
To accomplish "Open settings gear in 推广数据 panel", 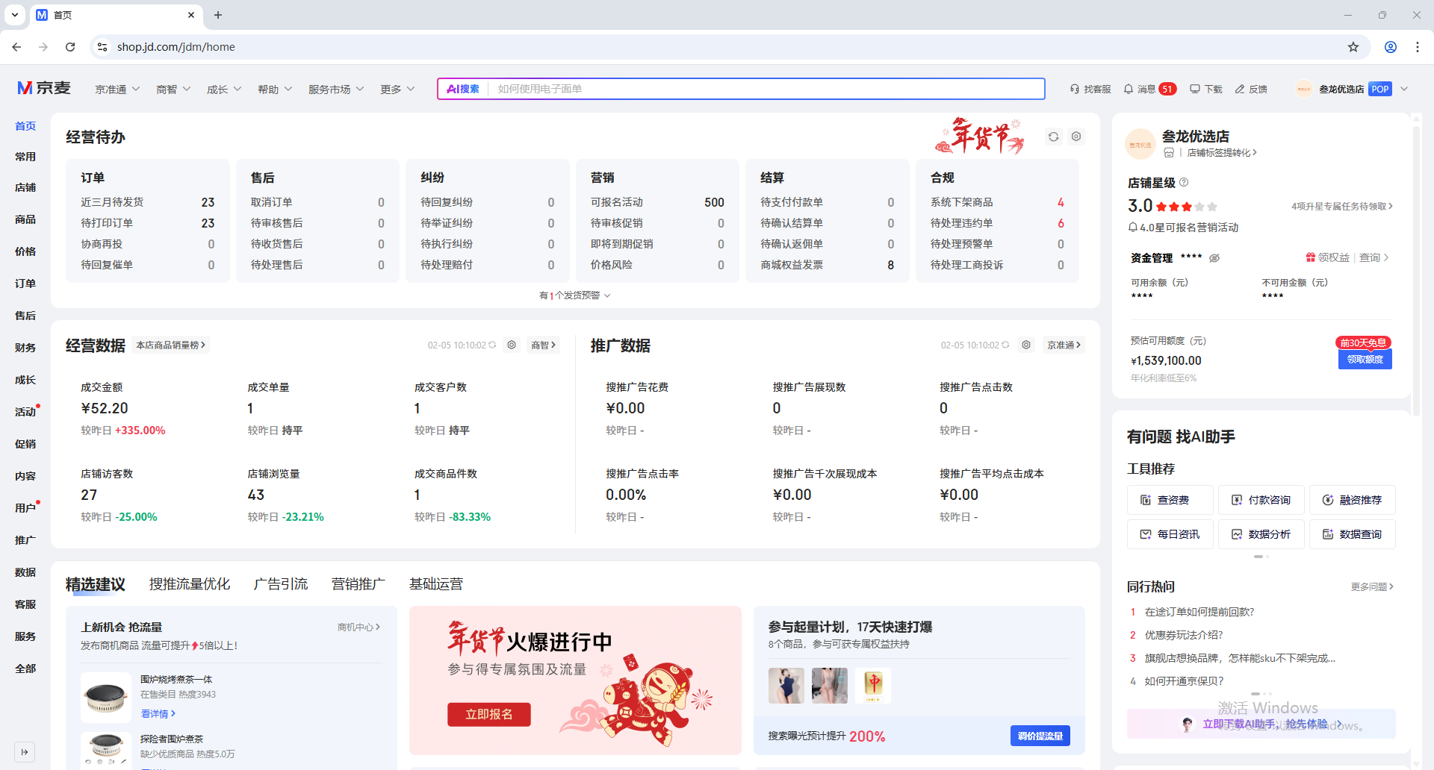I will tap(1026, 345).
